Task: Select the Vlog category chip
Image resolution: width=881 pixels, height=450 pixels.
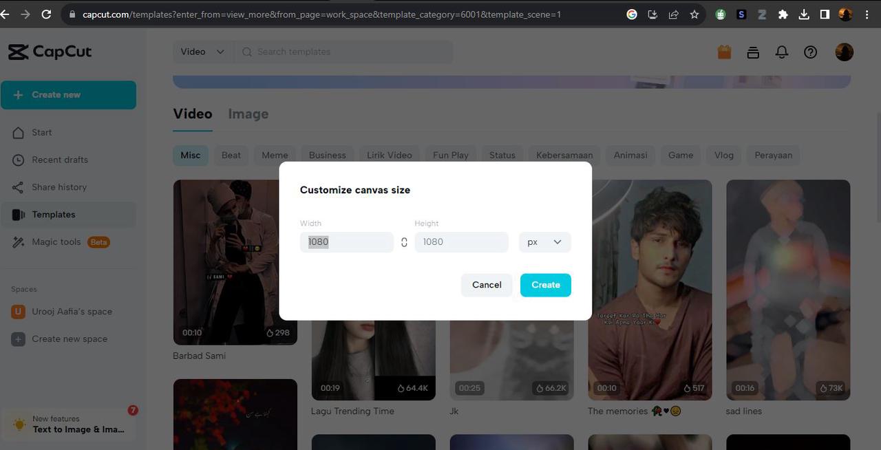Action: tap(724, 155)
